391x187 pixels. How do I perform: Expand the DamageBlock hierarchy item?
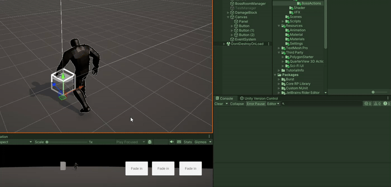pos(228,12)
